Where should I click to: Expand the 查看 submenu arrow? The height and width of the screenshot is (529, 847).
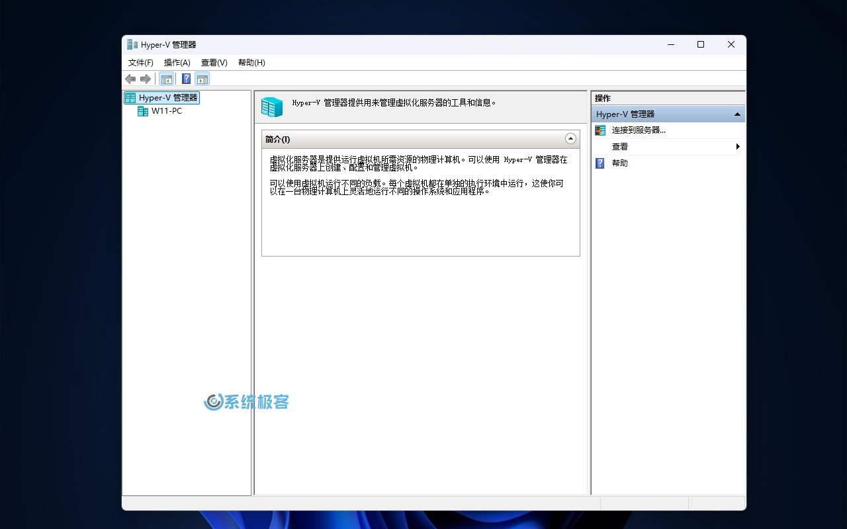[738, 147]
